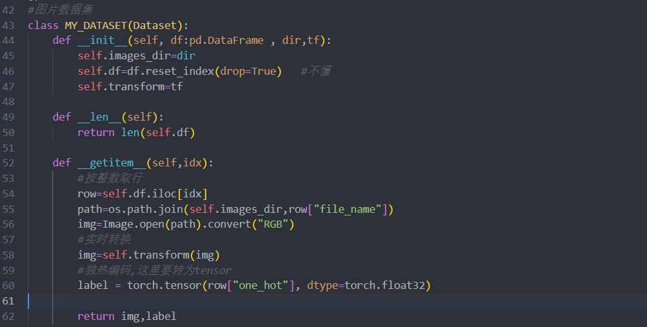Click the string "one_hot"

point(261,285)
